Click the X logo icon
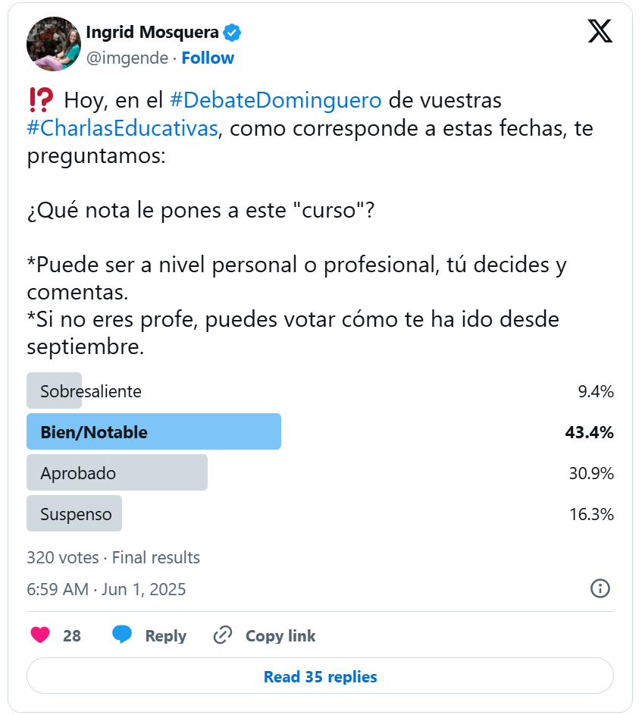642x715 pixels. tap(600, 31)
